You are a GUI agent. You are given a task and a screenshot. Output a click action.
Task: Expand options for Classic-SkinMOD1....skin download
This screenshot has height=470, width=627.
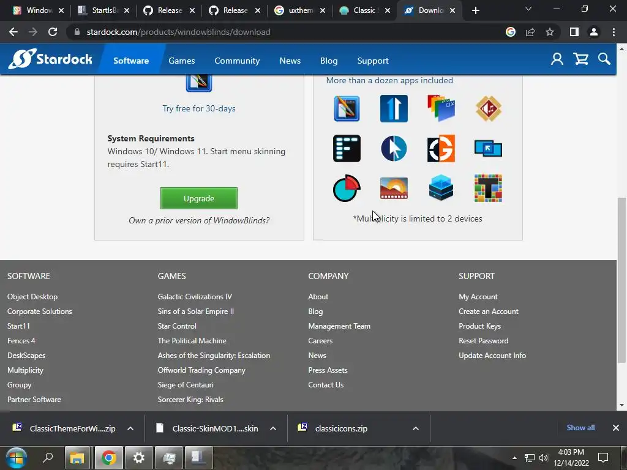[x=273, y=428]
